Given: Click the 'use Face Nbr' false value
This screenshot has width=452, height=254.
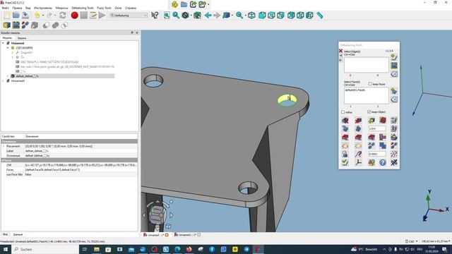Looking at the screenshot, I should point(81,174).
